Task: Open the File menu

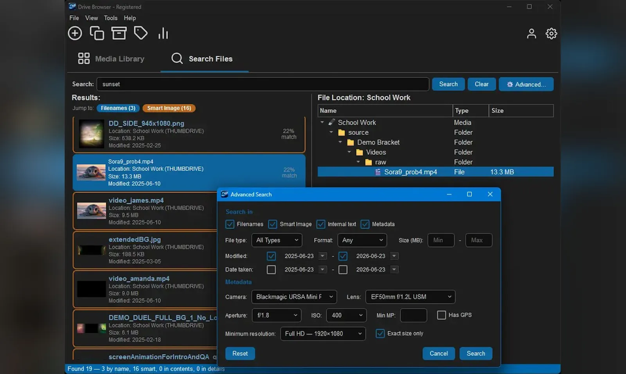Action: (74, 18)
